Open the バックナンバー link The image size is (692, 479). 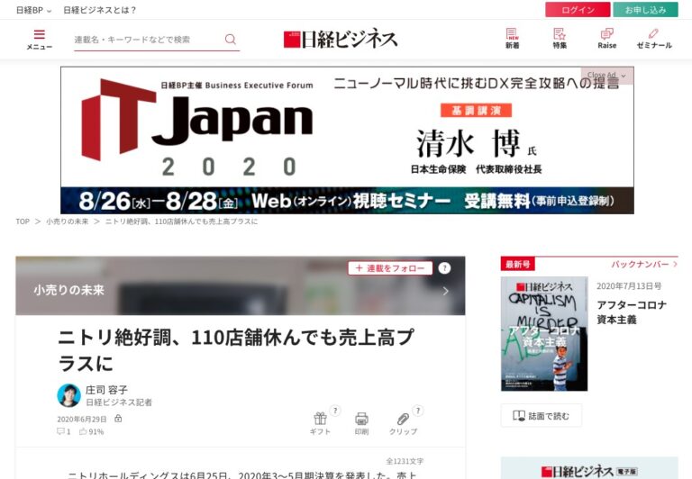(x=644, y=264)
